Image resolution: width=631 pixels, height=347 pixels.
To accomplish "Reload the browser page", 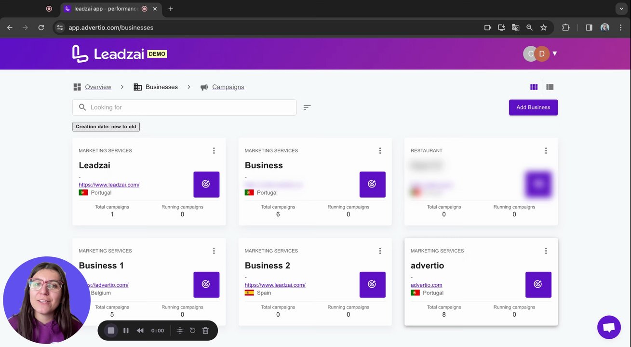I will coord(41,27).
